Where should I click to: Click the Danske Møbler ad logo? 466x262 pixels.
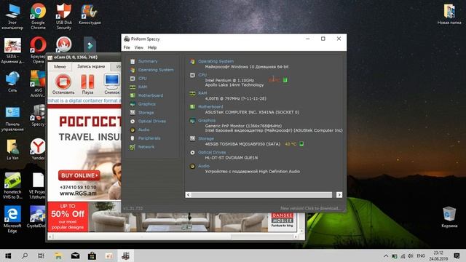point(282,220)
